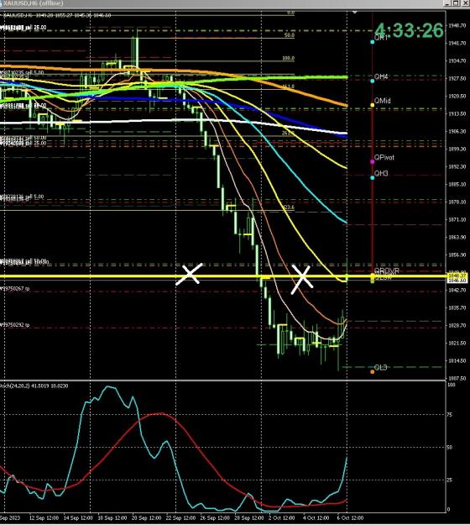The width and height of the screenshot is (470, 525).
Task: Click the 26 Sep 12:00 time label
Action: (x=213, y=518)
